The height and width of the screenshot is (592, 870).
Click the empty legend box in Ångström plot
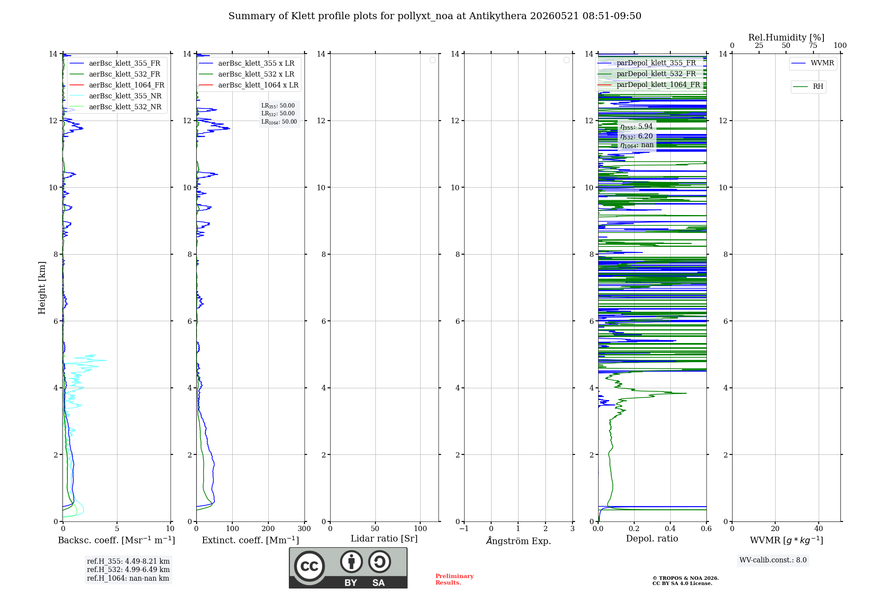pyautogui.click(x=566, y=60)
